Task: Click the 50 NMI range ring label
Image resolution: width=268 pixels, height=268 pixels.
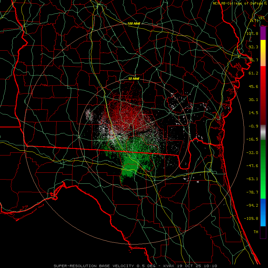Action: point(134,79)
